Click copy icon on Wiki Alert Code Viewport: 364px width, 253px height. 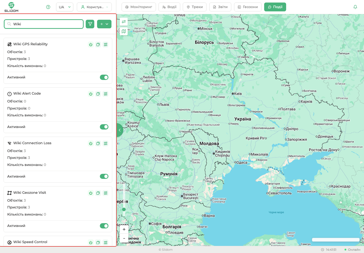[98, 94]
